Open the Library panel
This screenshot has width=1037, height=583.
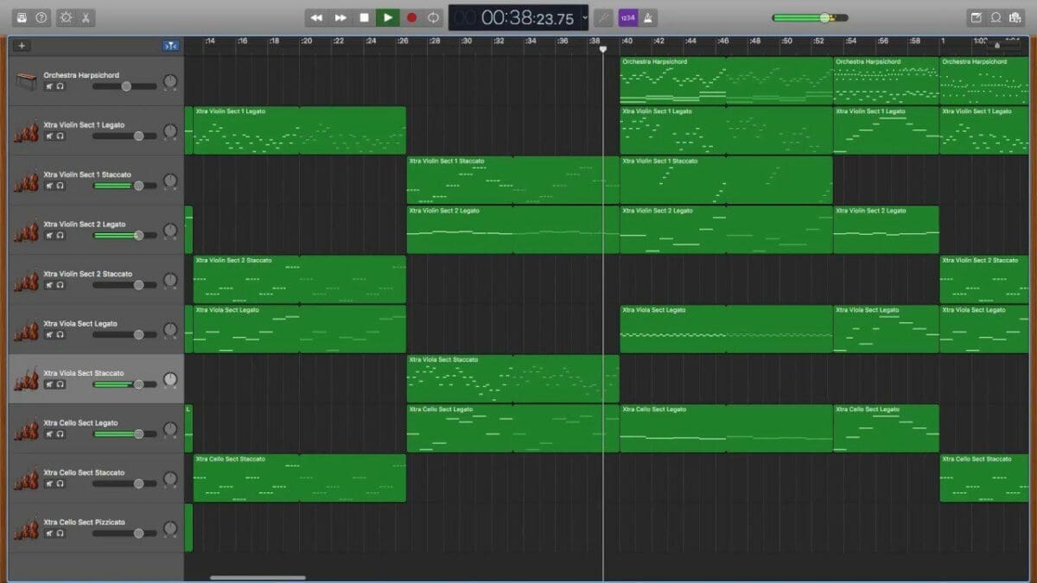(22, 17)
